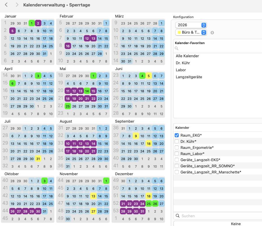The image size is (262, 226).
Task: Click the magnifier in Kalender-Favoriten search
Action: tap(176, 48)
